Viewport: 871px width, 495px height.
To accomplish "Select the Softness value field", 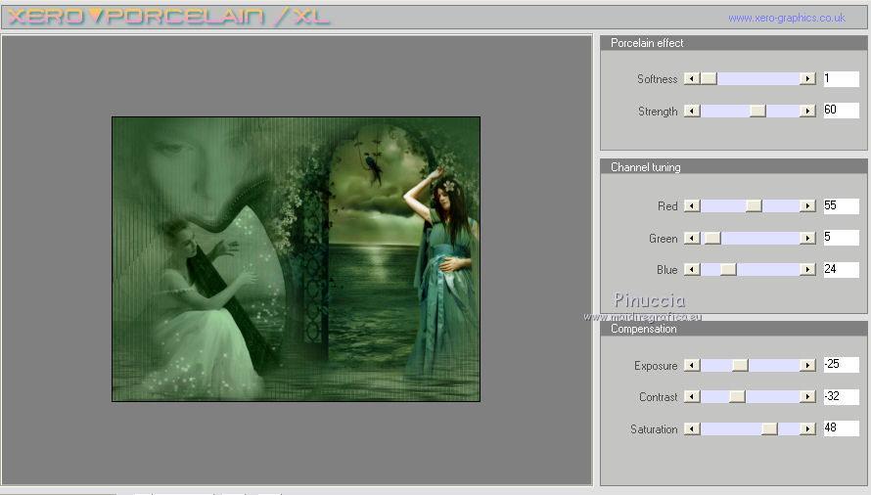I will coord(841,79).
